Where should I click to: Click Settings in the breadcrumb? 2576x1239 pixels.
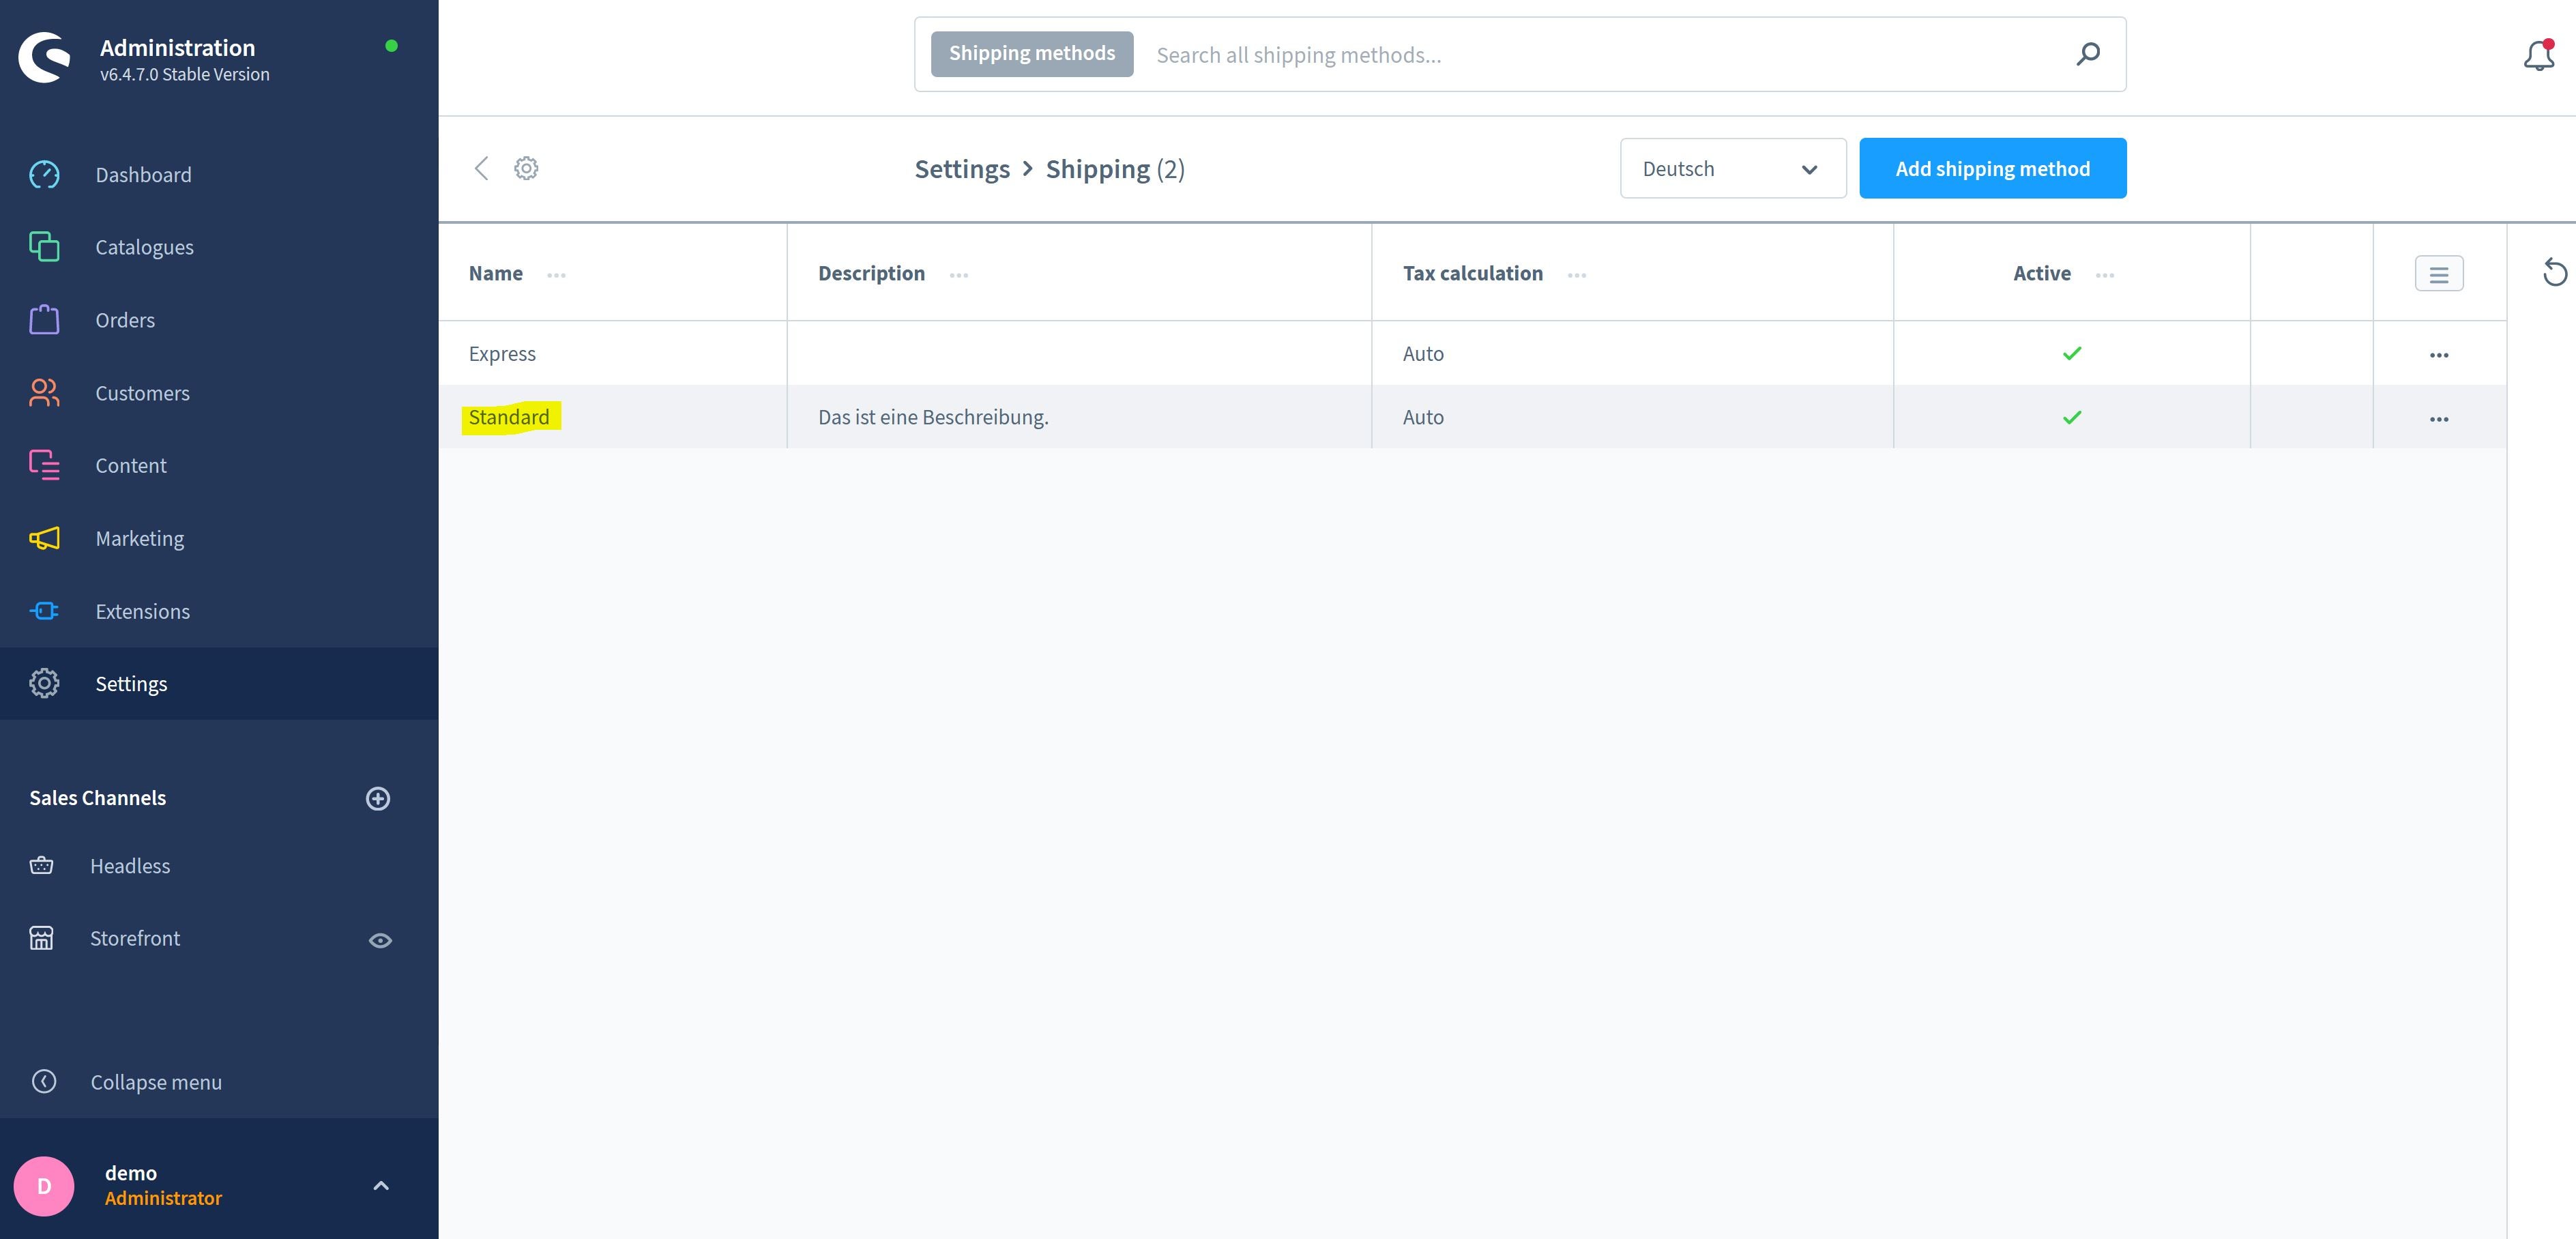coord(962,168)
